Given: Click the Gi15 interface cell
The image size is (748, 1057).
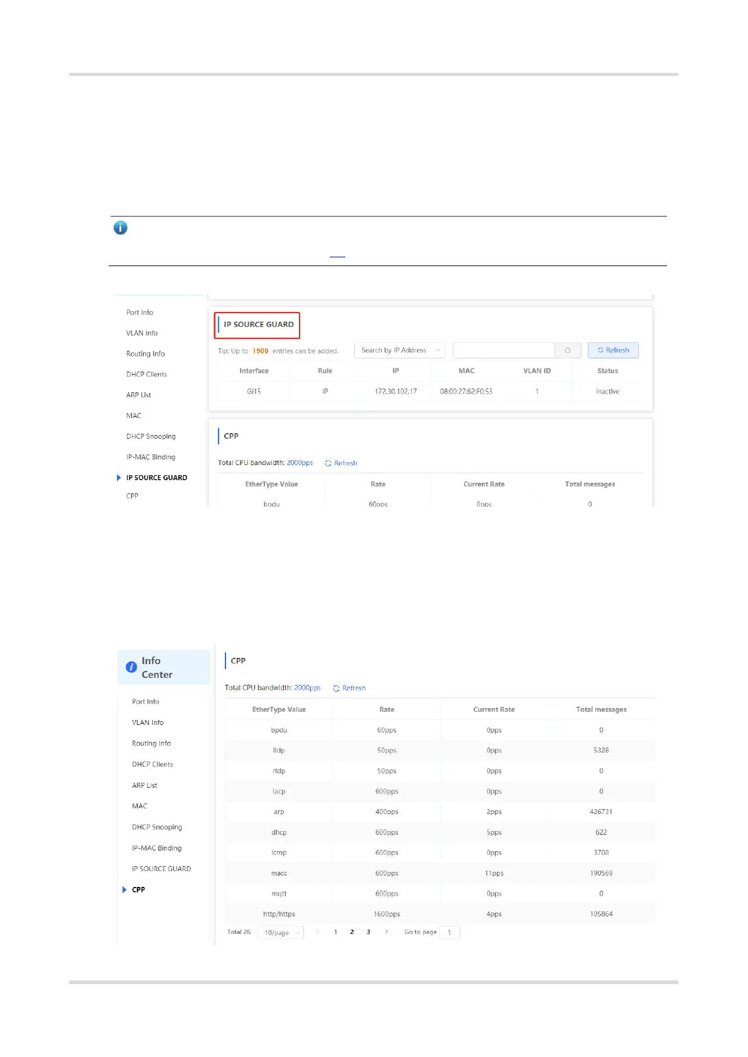Looking at the screenshot, I should point(254,392).
